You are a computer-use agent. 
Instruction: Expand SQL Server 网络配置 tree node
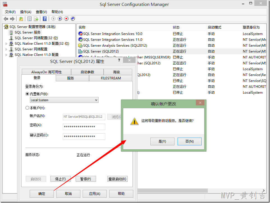6,49
